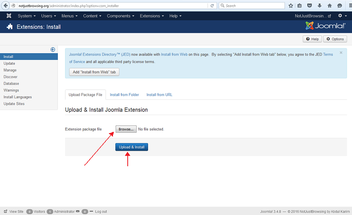Bookmark this page with the star icon
352x215 pixels.
pyautogui.click(x=291, y=6)
